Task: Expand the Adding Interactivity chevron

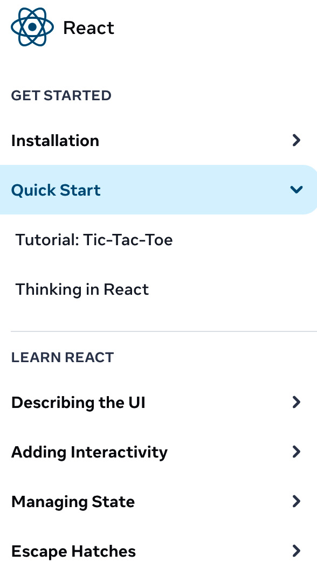Action: [x=296, y=452]
